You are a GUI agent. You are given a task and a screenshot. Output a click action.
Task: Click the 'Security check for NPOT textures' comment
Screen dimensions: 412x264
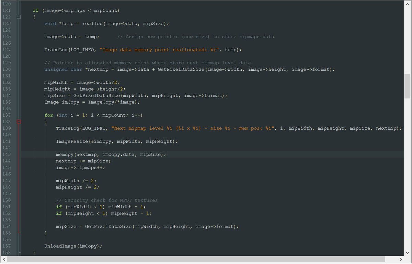point(107,200)
